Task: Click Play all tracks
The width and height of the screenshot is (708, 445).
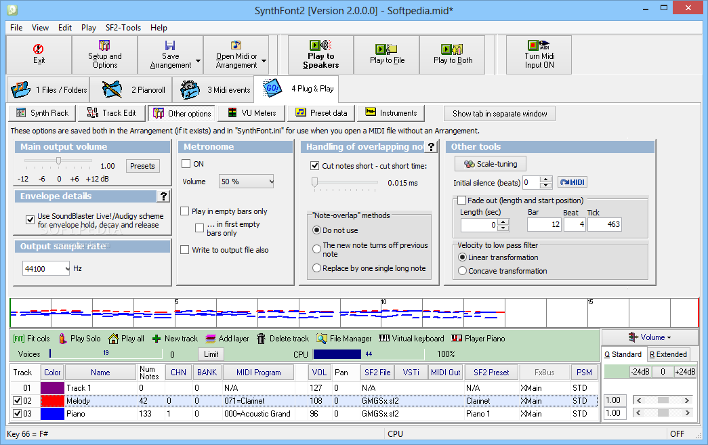Action: pos(127,339)
